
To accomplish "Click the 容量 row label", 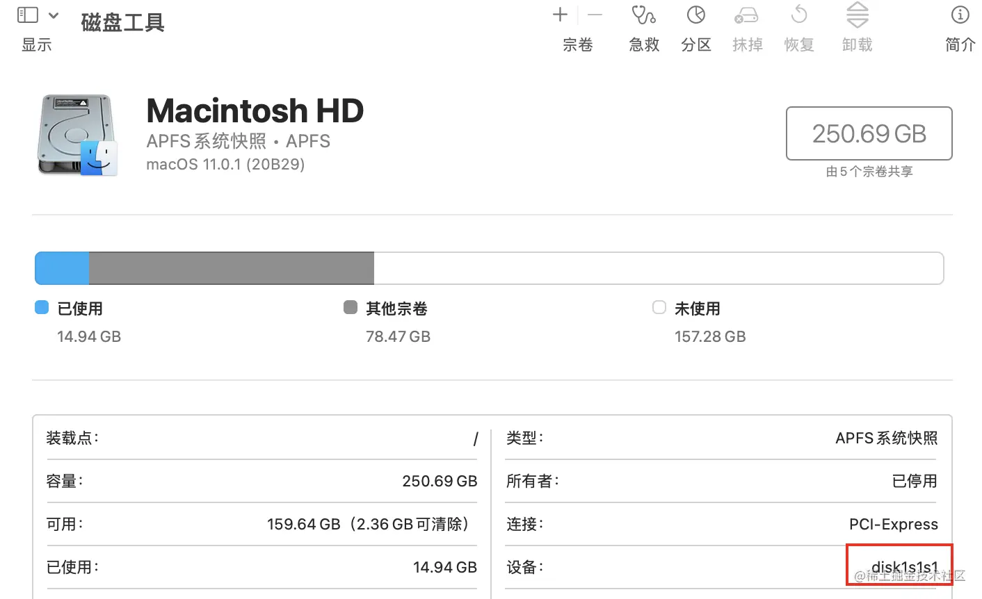I will pyautogui.click(x=65, y=481).
